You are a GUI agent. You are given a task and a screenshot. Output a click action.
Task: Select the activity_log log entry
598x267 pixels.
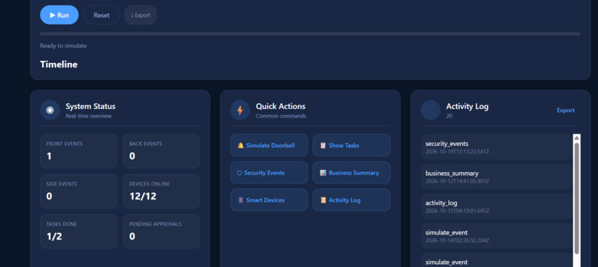point(496,206)
